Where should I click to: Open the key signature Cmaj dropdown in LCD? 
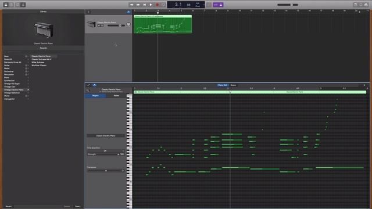tap(198, 6)
